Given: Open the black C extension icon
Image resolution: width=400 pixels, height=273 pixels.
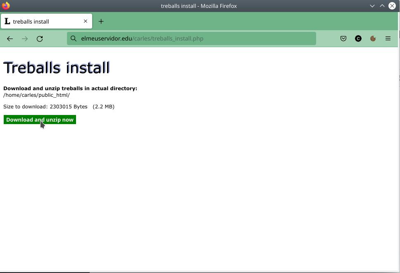Looking at the screenshot, I should (x=358, y=38).
